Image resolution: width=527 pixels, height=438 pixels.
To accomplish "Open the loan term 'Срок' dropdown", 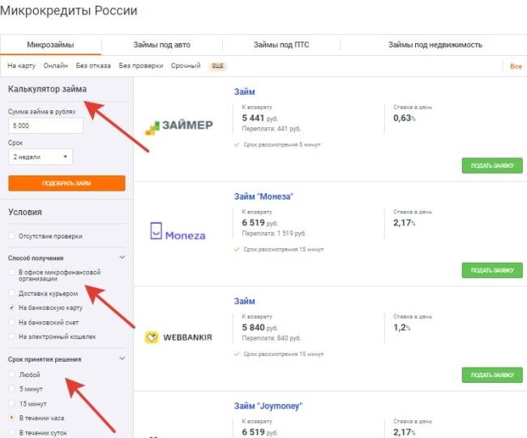I will pos(41,157).
